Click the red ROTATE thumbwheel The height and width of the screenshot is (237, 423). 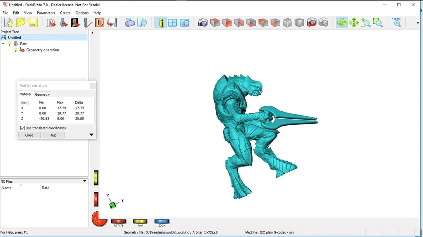[118, 221]
